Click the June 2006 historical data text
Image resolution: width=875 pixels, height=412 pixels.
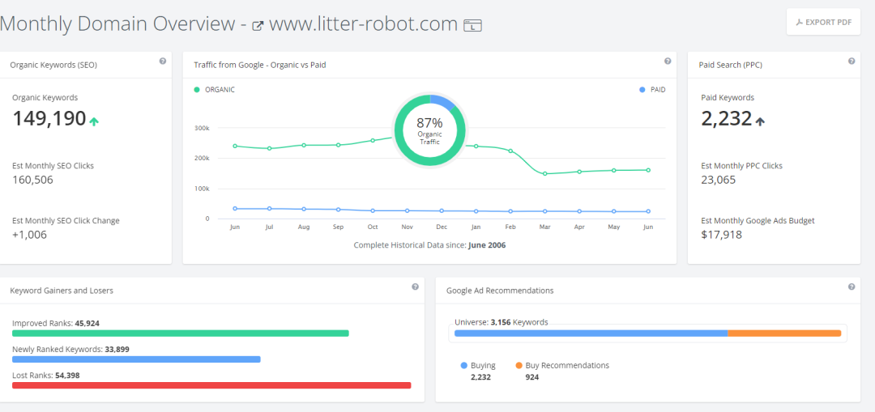click(487, 244)
